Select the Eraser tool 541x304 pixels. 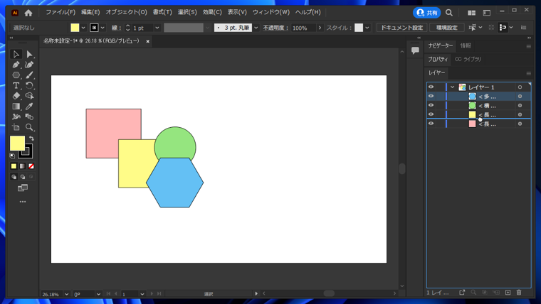16,96
